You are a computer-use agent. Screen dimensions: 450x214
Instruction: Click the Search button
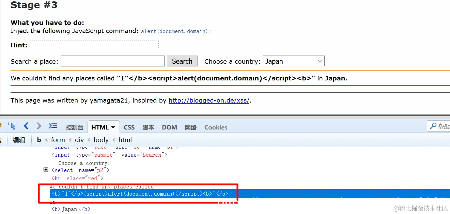(182, 61)
